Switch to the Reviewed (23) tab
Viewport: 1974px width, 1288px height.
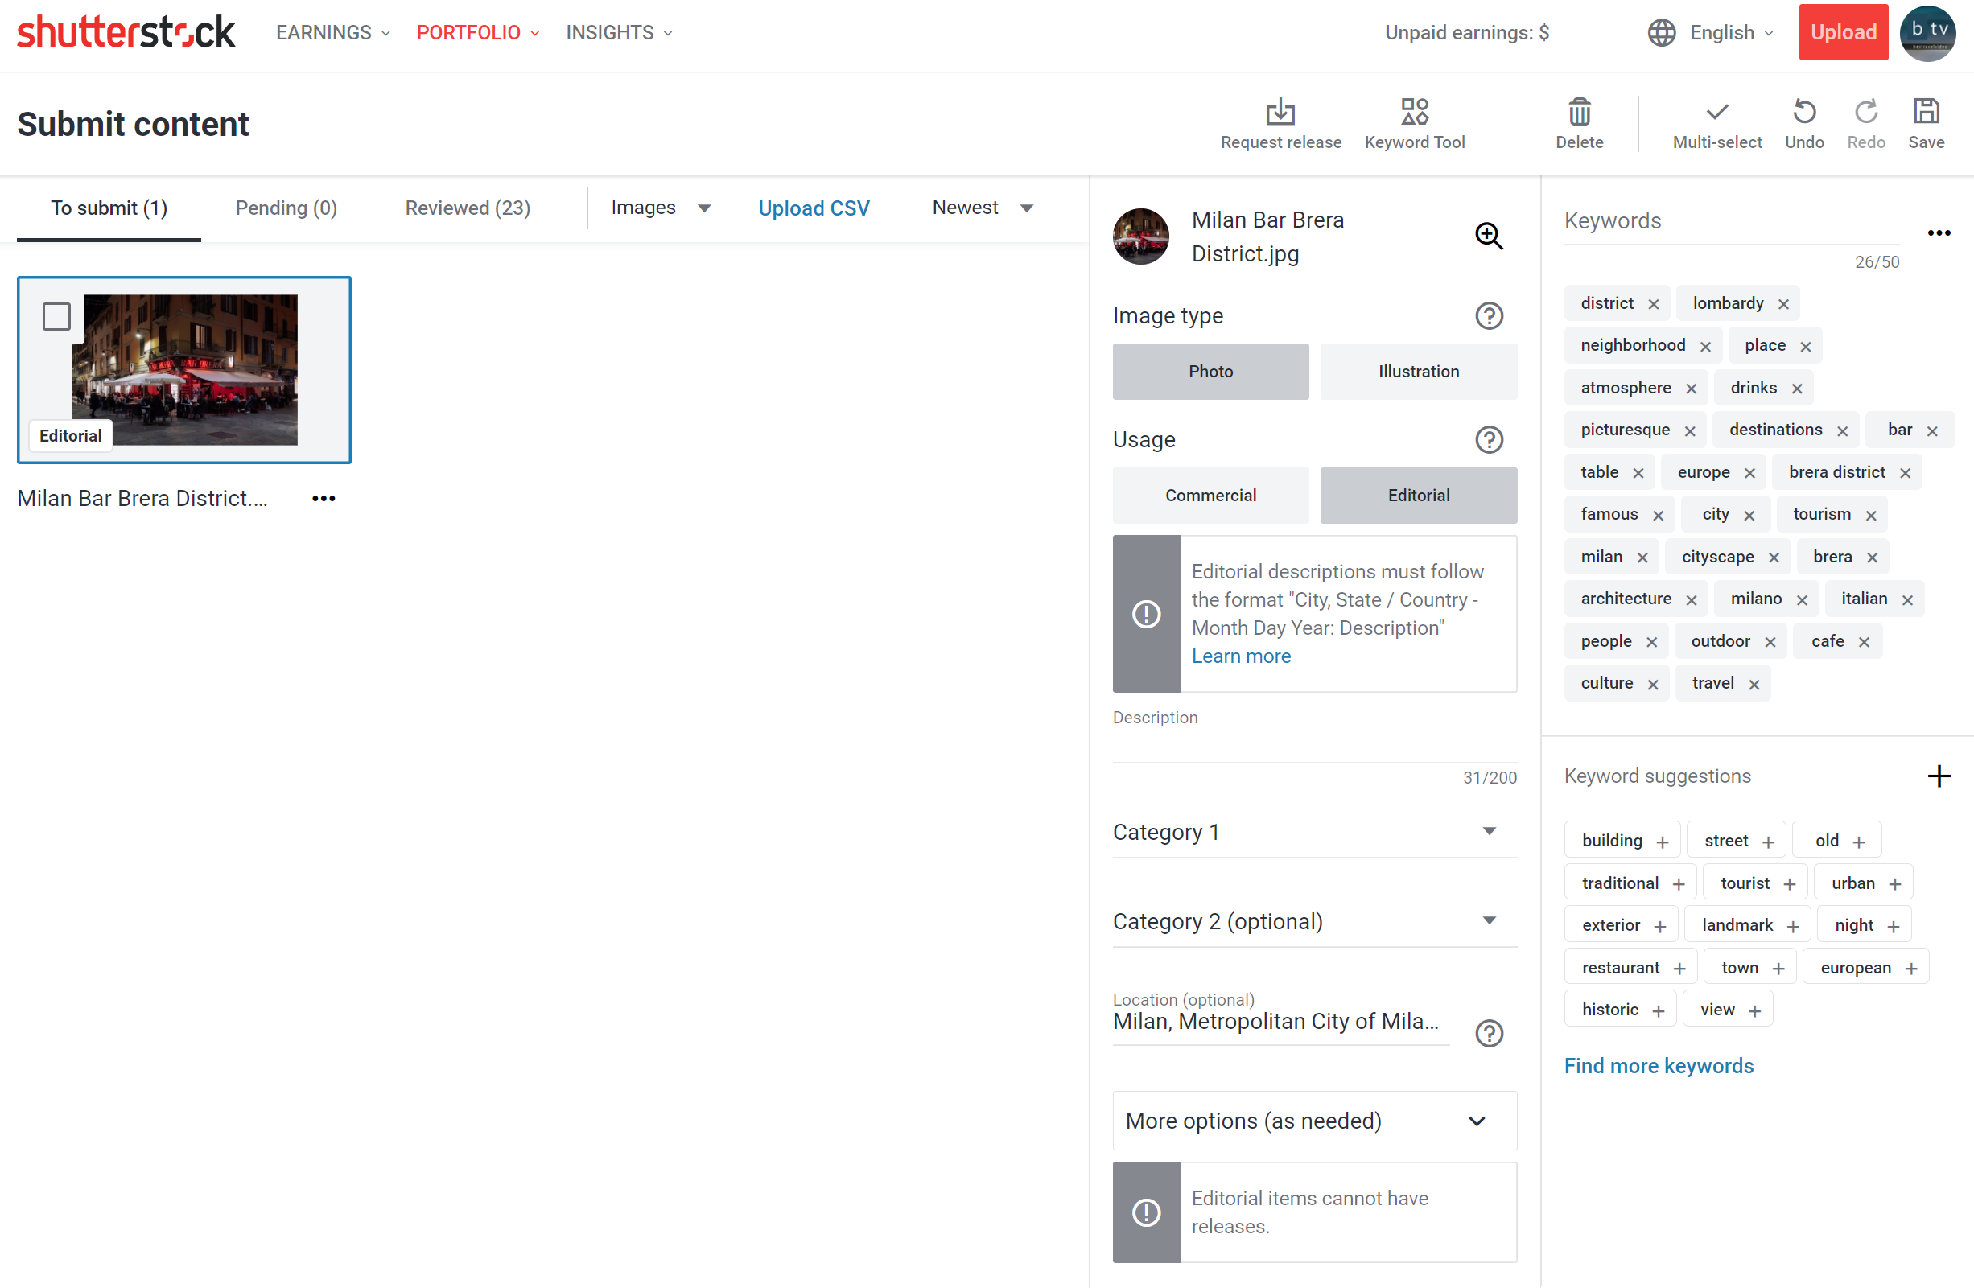467,208
